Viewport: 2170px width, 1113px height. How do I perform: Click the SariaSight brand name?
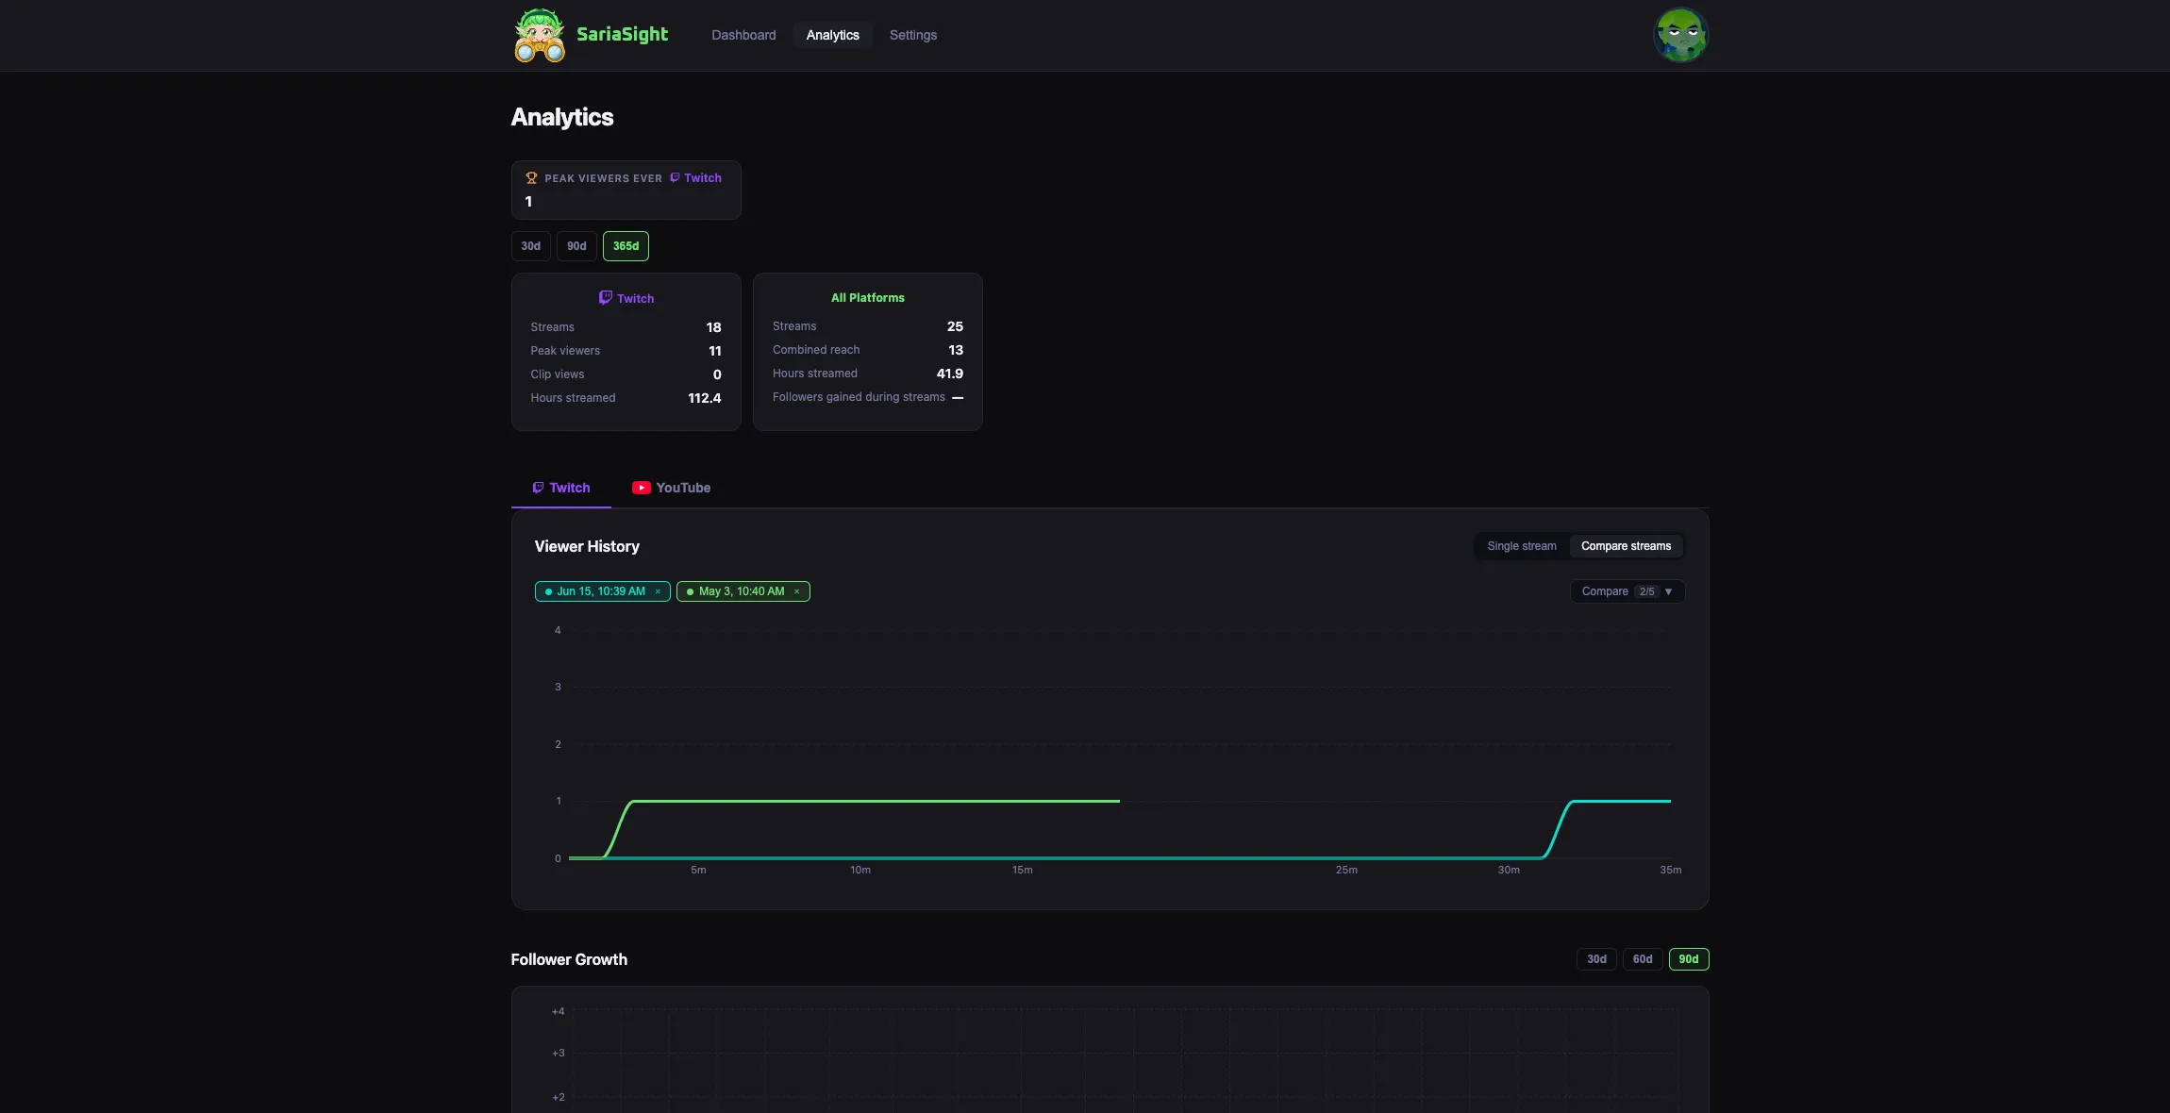tap(622, 35)
